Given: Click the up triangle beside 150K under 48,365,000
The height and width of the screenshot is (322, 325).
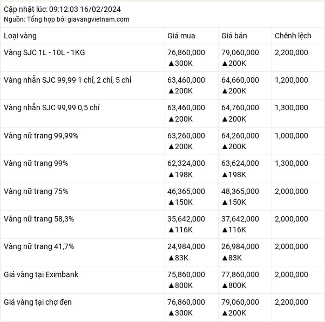Looking at the screenshot, I should pyautogui.click(x=225, y=202).
